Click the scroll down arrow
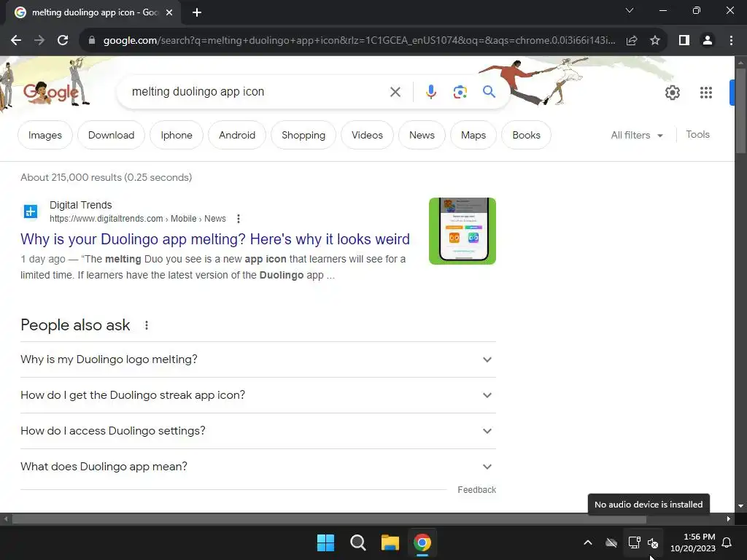747x560 pixels. (x=740, y=506)
